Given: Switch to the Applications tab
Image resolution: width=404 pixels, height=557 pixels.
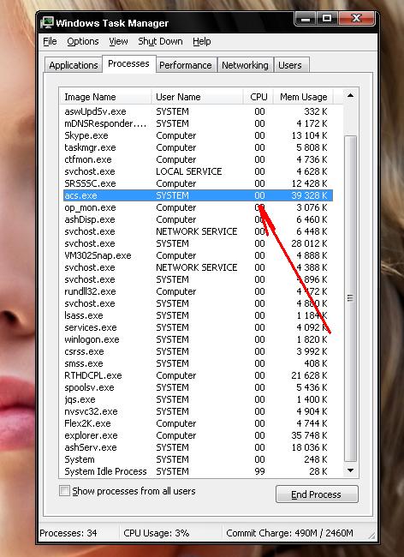Looking at the screenshot, I should pos(74,65).
